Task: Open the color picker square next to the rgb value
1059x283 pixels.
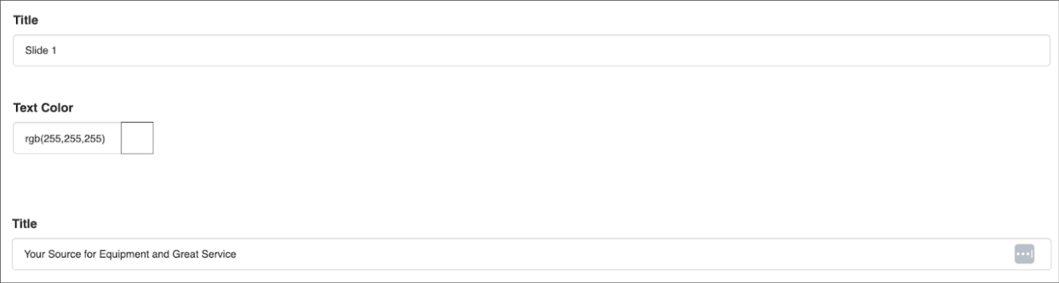Action: click(x=137, y=138)
